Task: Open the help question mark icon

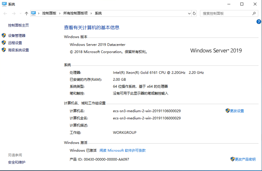Action: tap(258, 21)
